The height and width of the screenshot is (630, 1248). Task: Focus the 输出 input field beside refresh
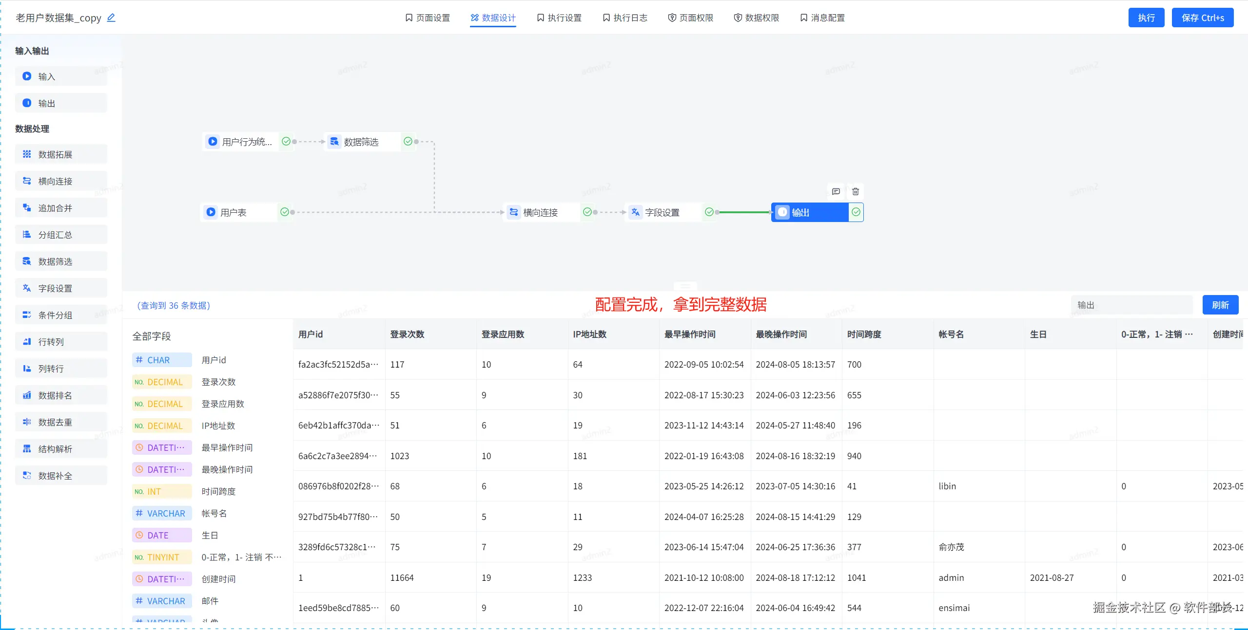click(x=1131, y=305)
